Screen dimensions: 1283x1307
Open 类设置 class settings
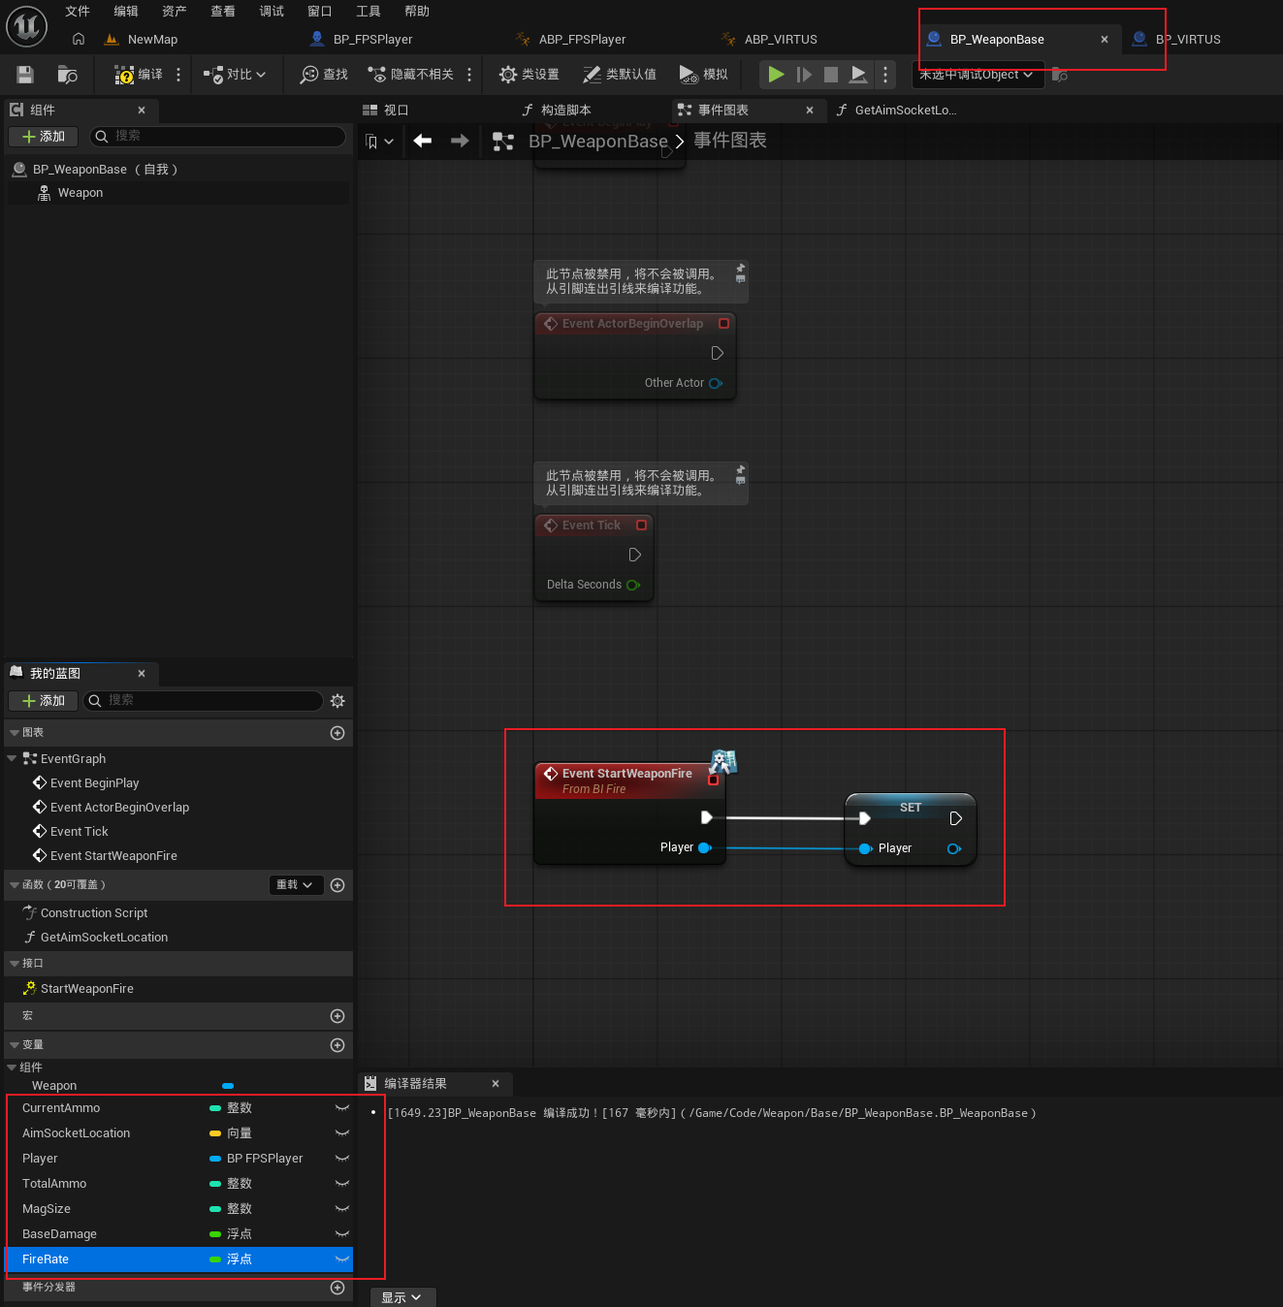(529, 75)
